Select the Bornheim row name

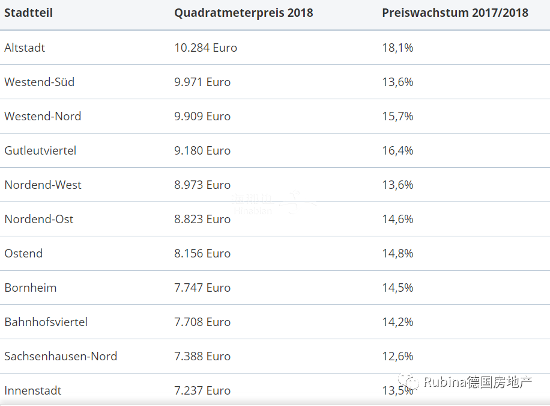(x=31, y=288)
